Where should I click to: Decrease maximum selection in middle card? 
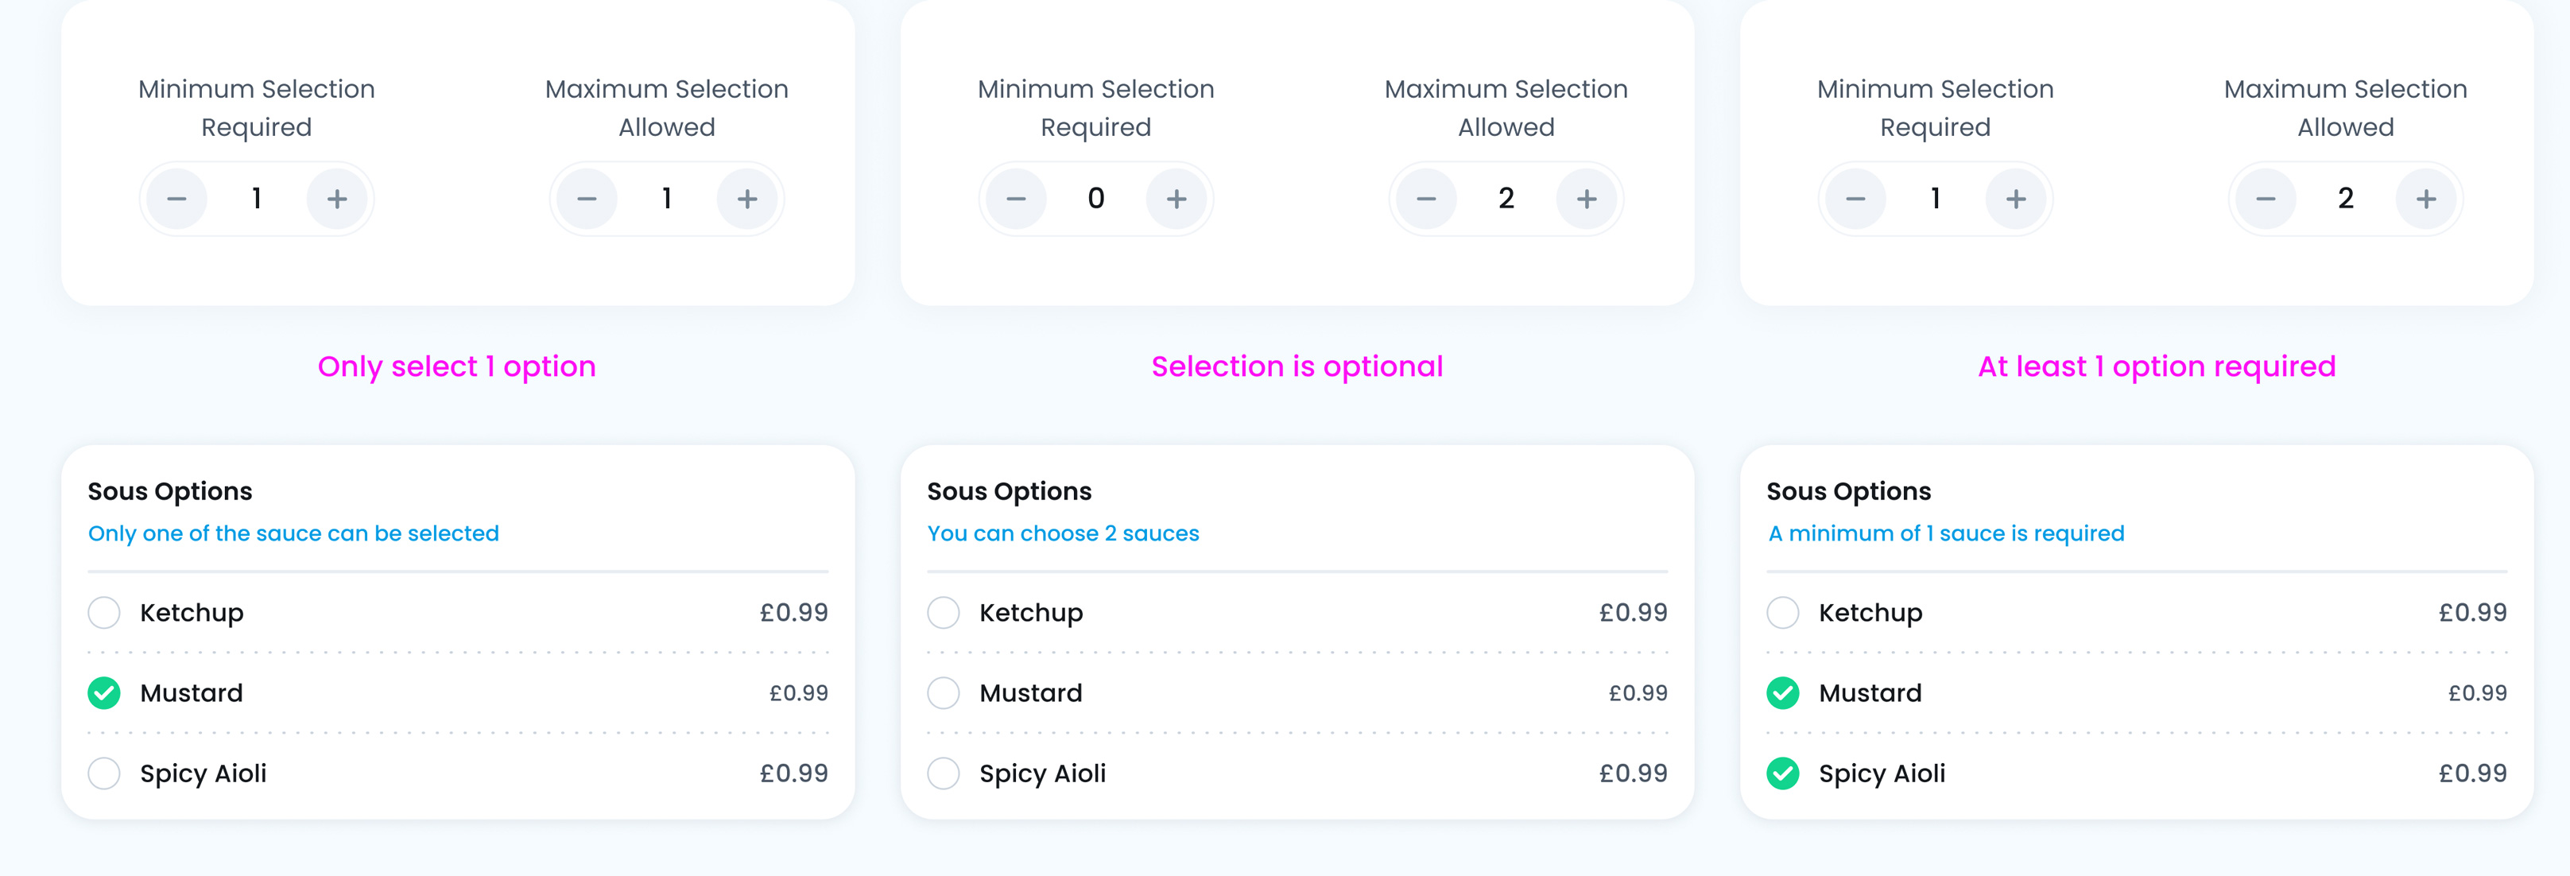(1427, 200)
